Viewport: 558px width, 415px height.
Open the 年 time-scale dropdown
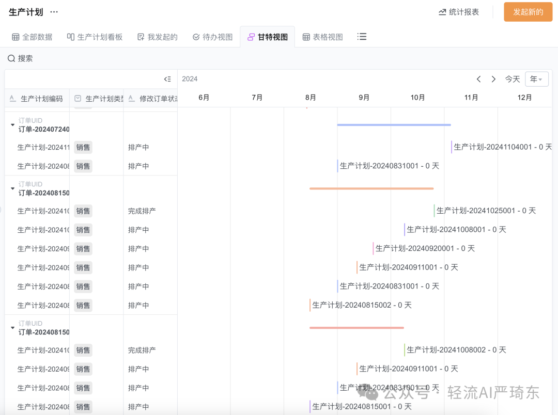pyautogui.click(x=536, y=79)
